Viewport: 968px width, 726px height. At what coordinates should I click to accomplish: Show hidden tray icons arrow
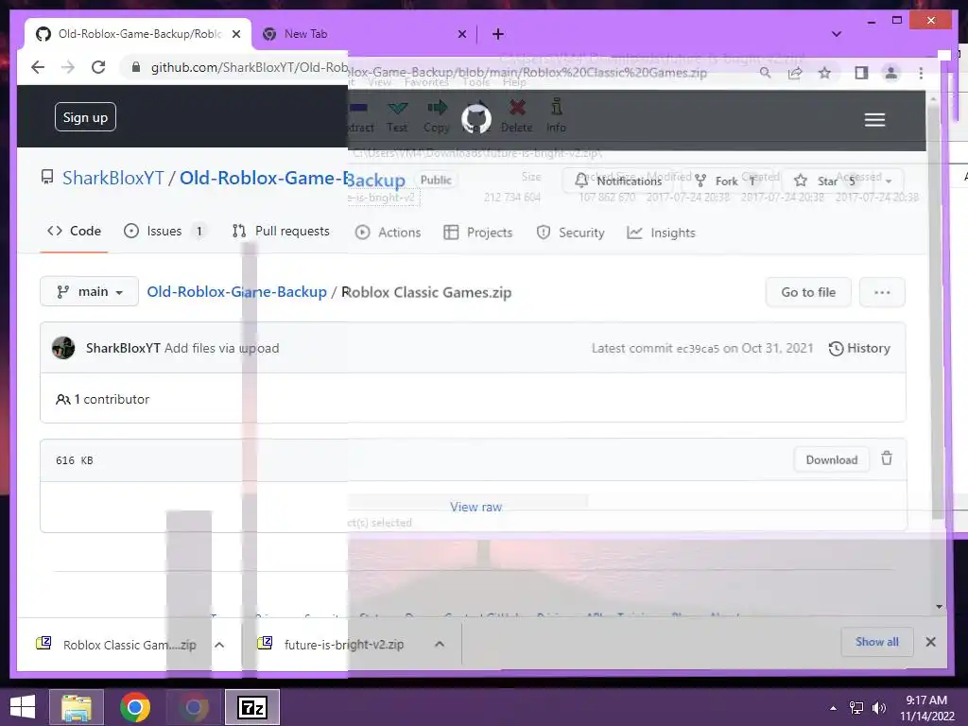point(834,708)
